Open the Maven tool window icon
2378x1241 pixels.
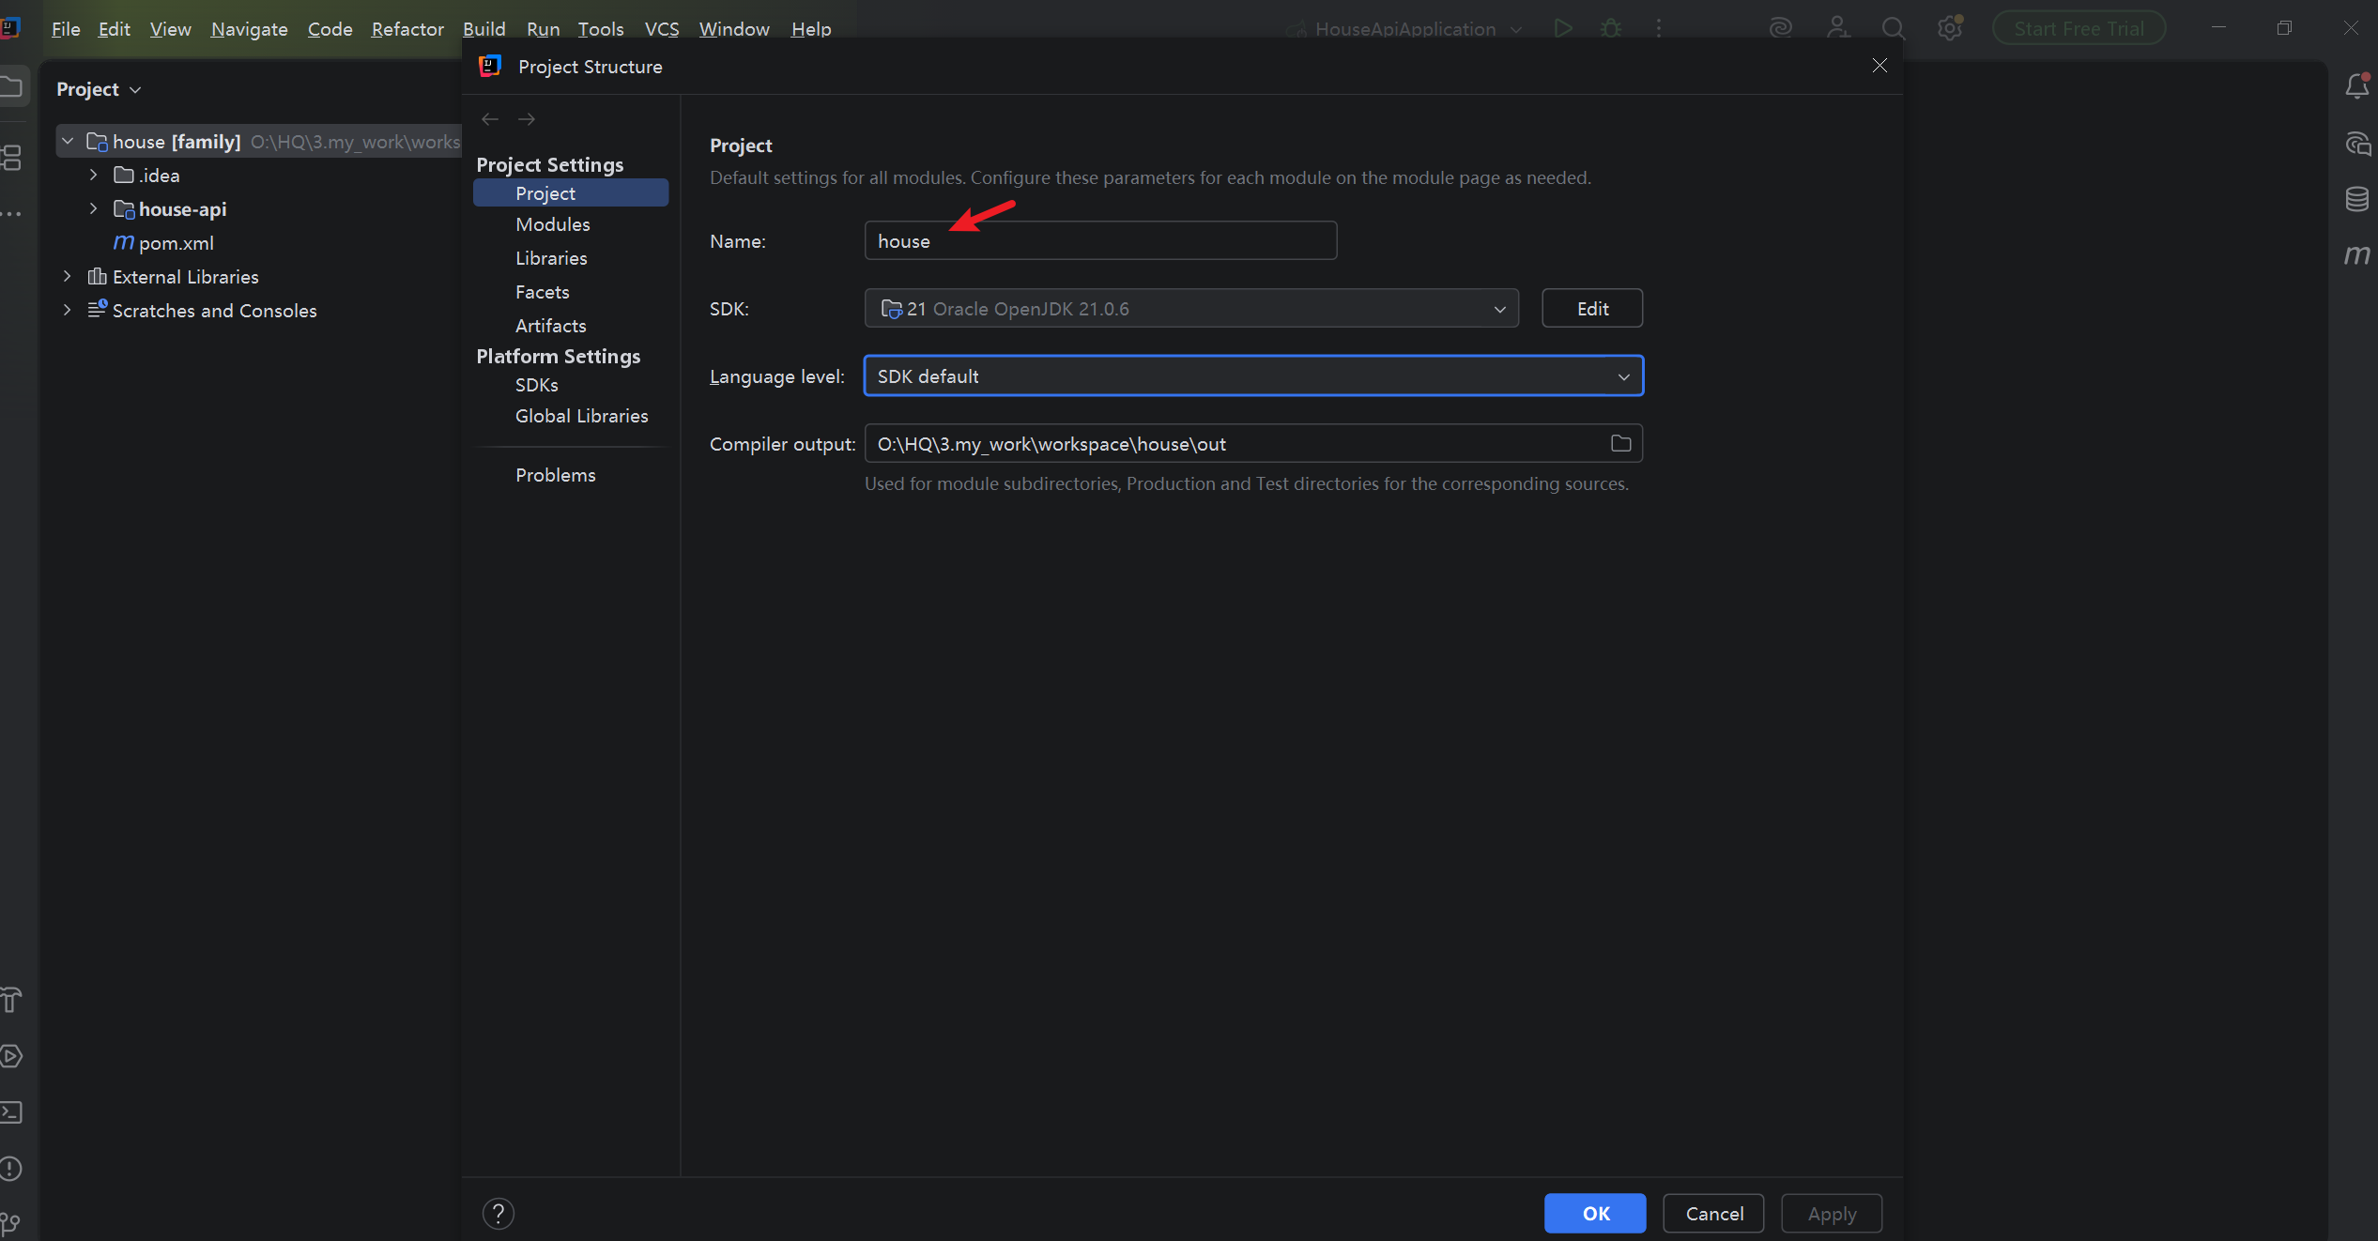tap(2356, 254)
